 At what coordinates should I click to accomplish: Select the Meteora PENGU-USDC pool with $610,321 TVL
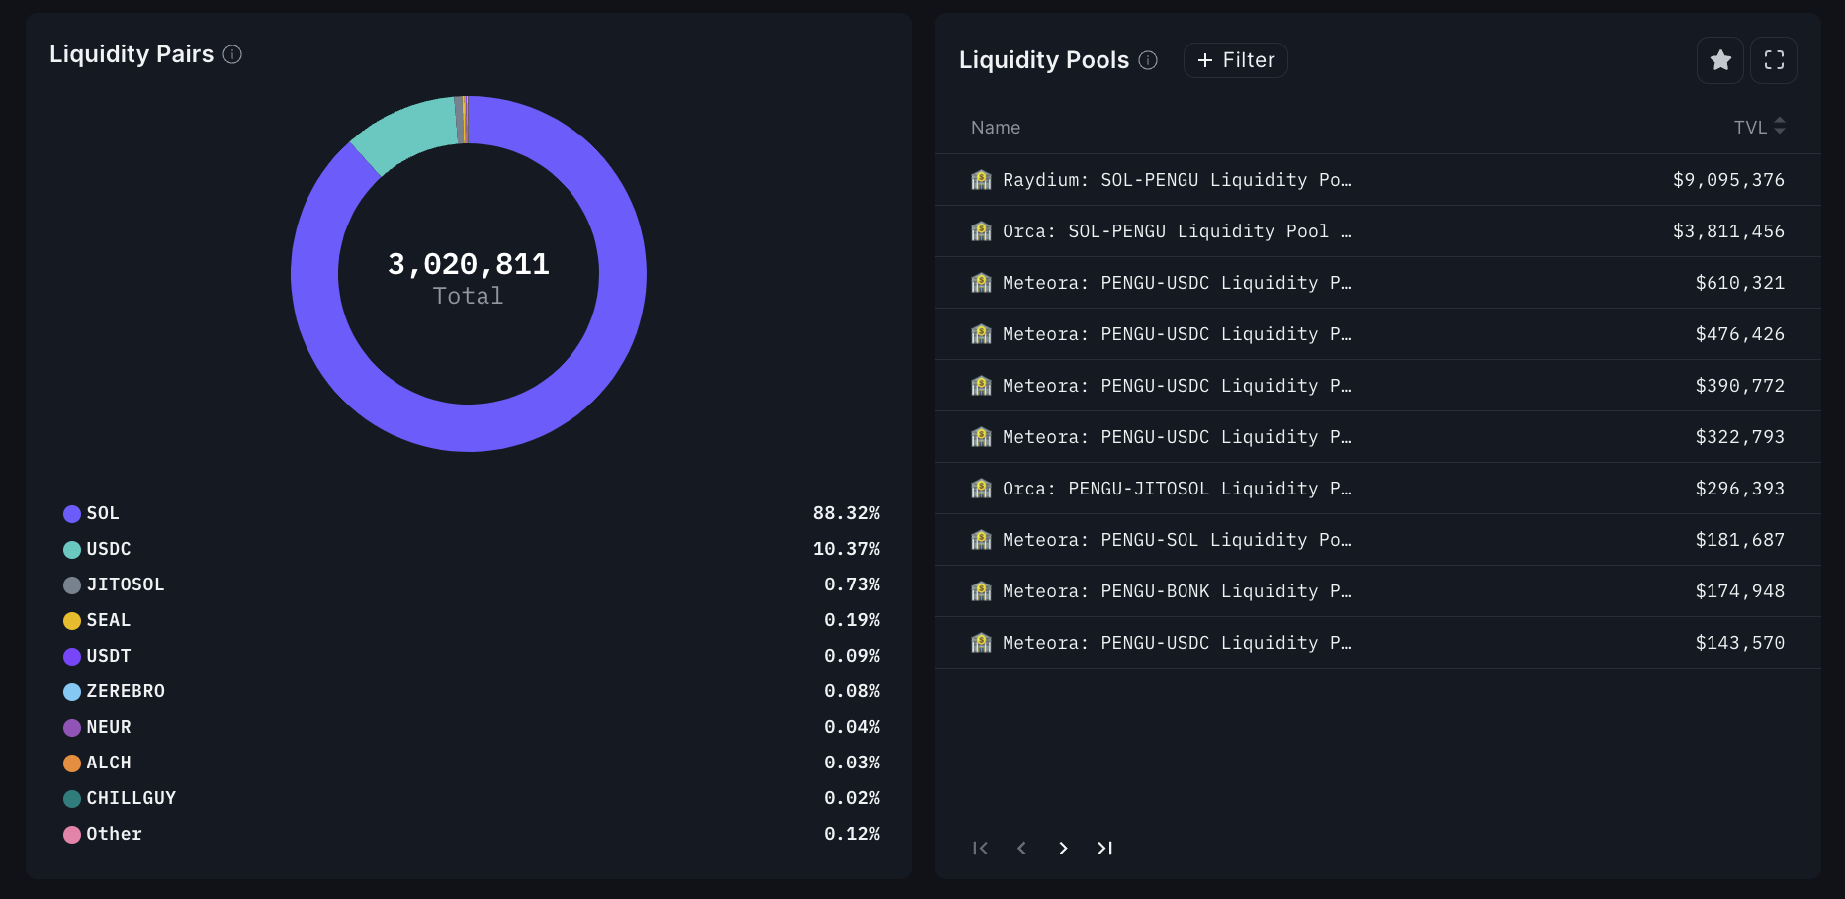point(1378,283)
